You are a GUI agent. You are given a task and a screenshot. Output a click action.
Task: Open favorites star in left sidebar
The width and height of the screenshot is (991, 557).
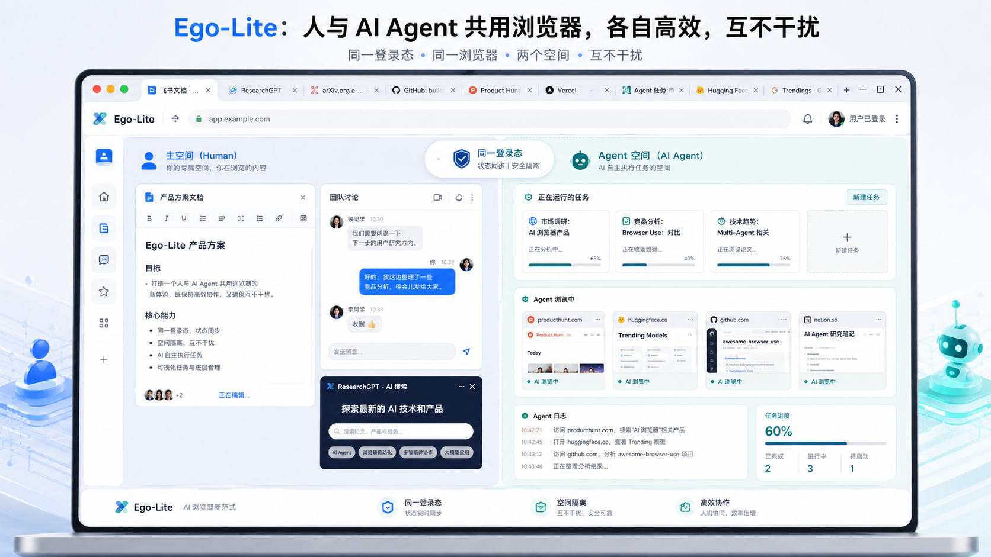[x=104, y=291]
